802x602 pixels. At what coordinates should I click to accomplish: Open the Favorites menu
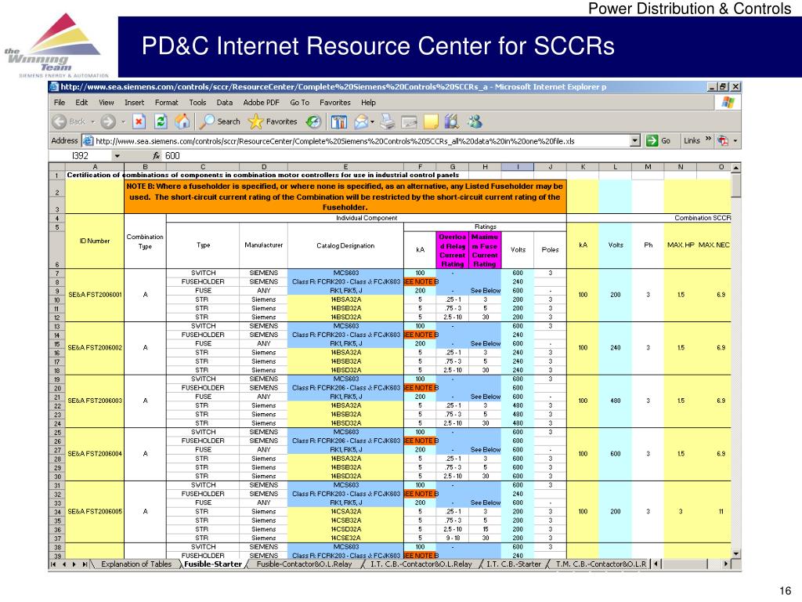point(335,103)
